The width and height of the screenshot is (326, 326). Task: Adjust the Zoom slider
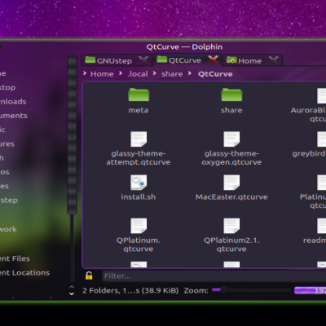251,290
